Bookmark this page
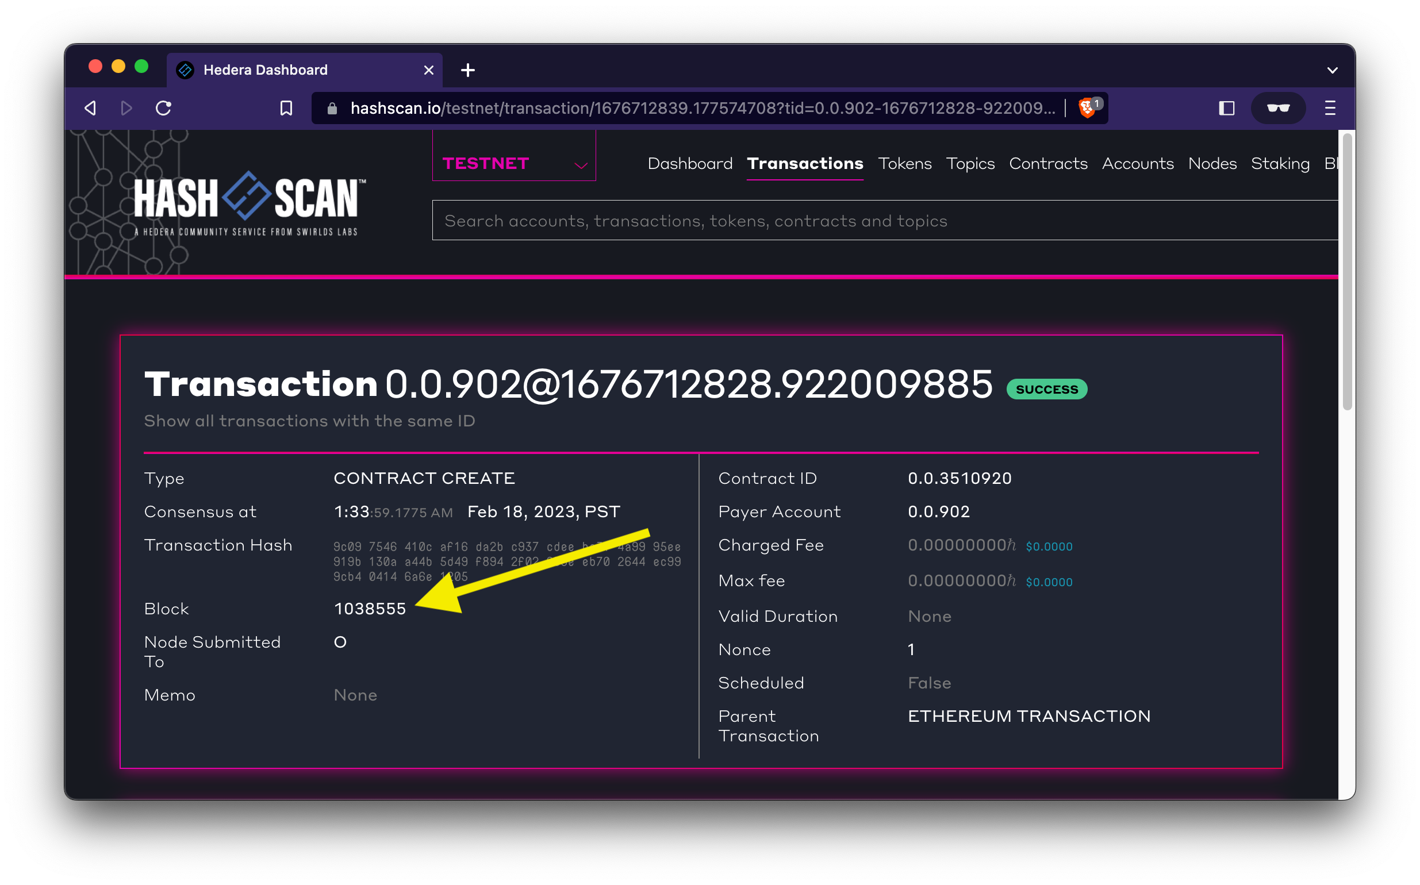1420x885 pixels. coord(286,108)
